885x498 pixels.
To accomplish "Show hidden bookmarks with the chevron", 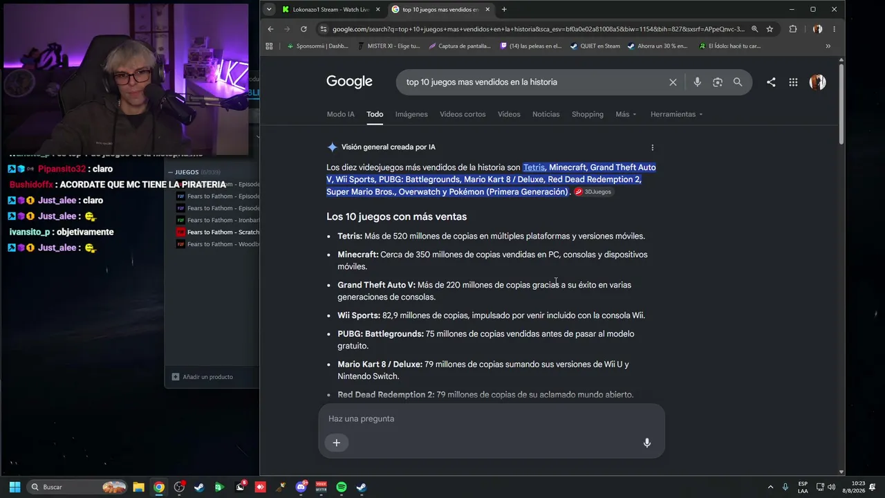I will coord(828,46).
